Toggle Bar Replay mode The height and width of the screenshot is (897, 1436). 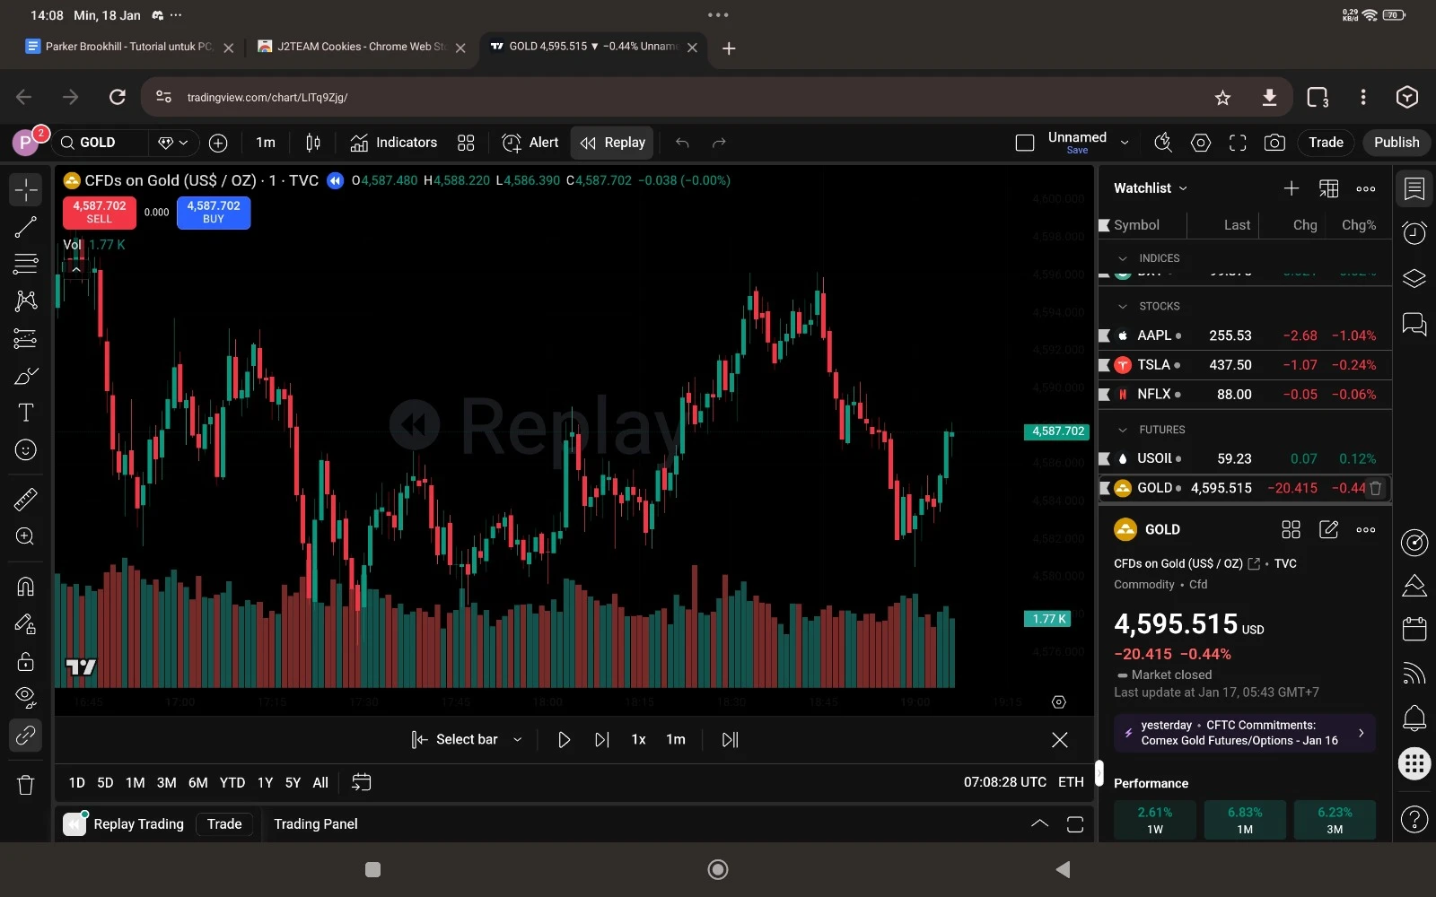click(613, 143)
